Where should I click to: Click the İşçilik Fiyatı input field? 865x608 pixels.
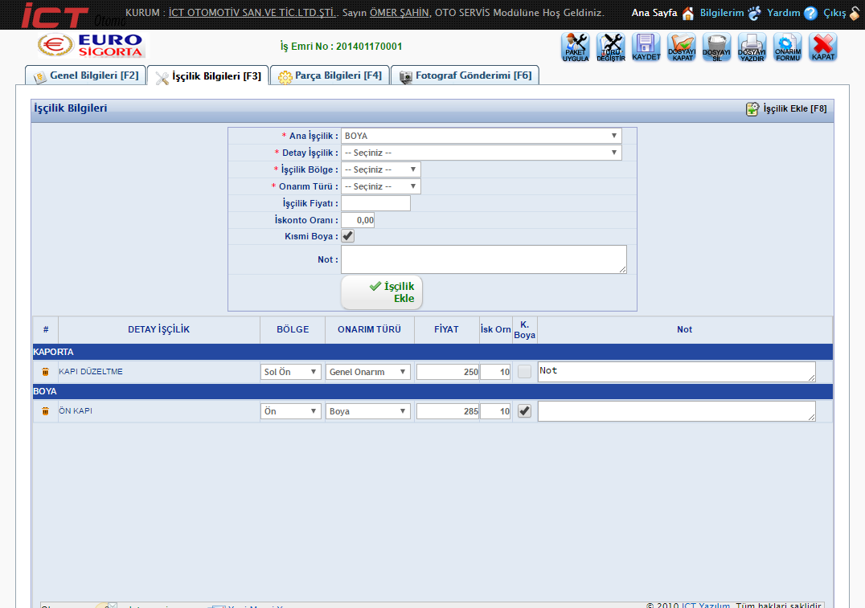pyautogui.click(x=375, y=203)
